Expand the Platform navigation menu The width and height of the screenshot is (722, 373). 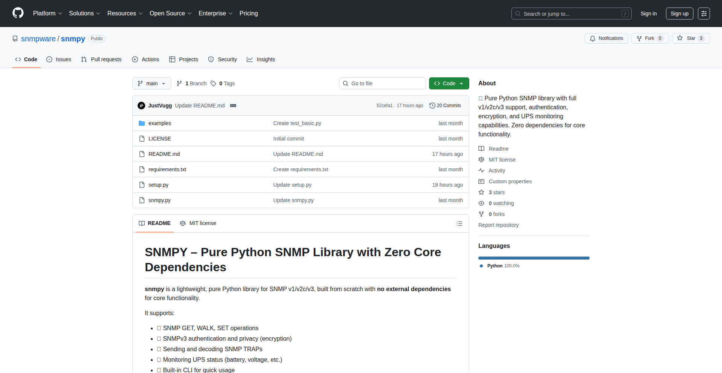click(x=47, y=14)
